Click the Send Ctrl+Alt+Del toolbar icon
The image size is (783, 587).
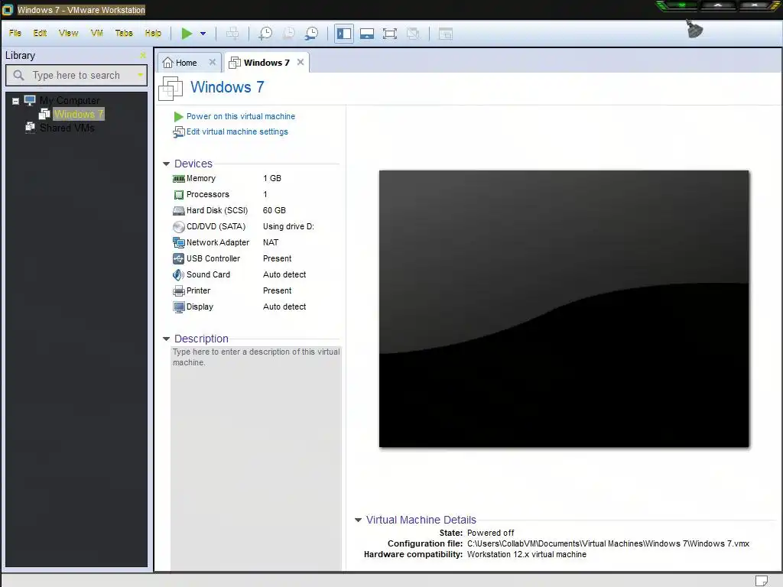point(232,34)
